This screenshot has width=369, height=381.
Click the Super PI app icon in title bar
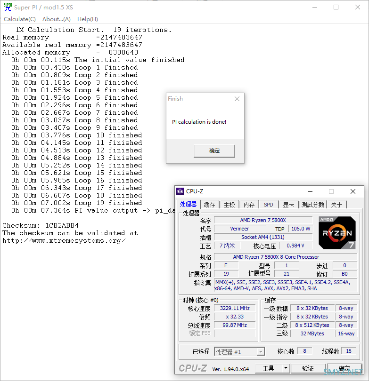pos(8,7)
